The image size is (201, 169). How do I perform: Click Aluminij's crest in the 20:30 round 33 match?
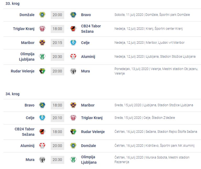(73, 57)
